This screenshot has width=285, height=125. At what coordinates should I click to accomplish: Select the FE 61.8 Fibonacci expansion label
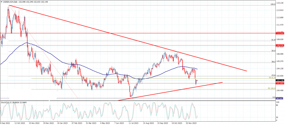tap(272, 78)
